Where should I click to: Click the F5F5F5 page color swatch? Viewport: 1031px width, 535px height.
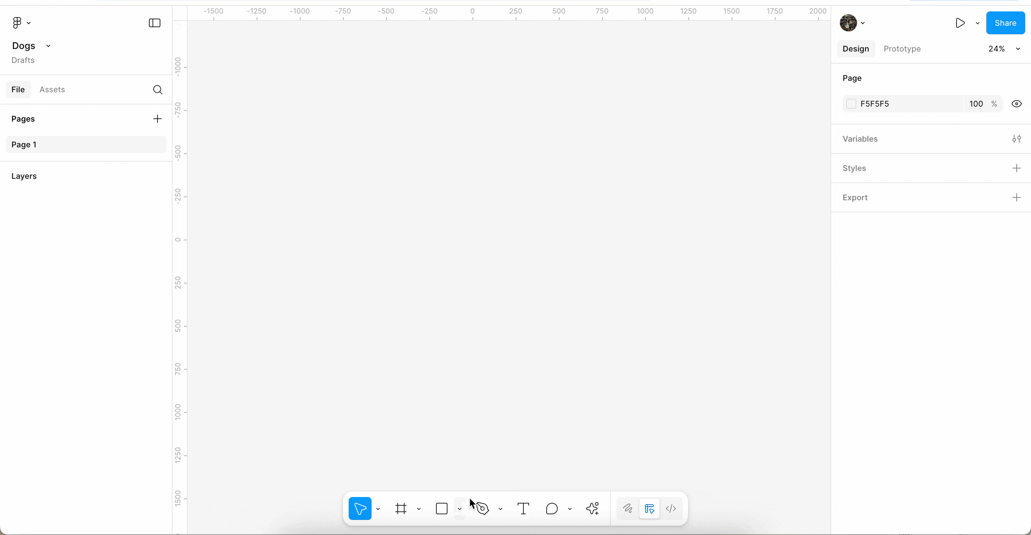[852, 104]
